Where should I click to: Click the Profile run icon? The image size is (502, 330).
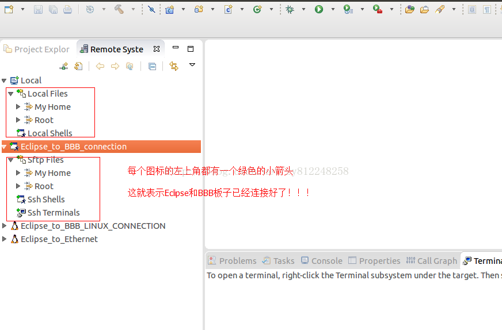pyautogui.click(x=348, y=9)
